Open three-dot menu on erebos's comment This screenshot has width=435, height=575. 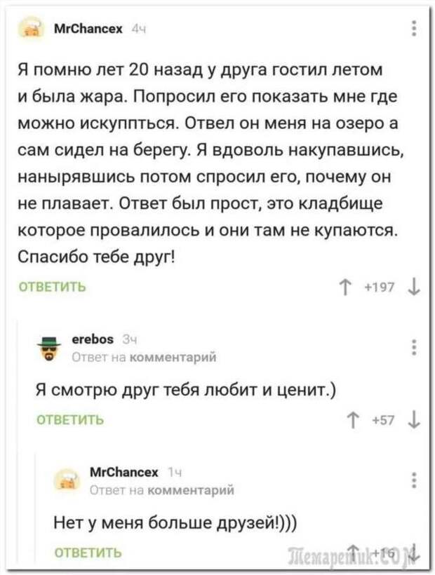[414, 347]
